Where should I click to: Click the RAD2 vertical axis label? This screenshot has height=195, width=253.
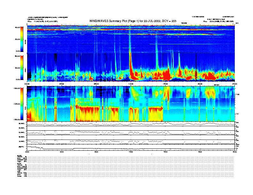[25, 42]
